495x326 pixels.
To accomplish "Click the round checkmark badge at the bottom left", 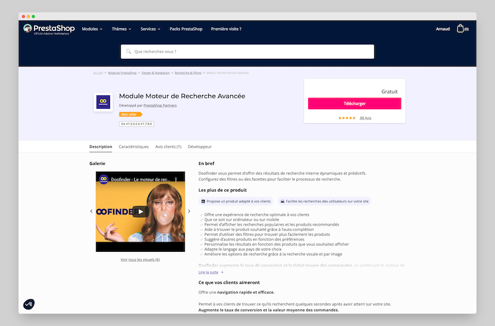I will coord(29,304).
